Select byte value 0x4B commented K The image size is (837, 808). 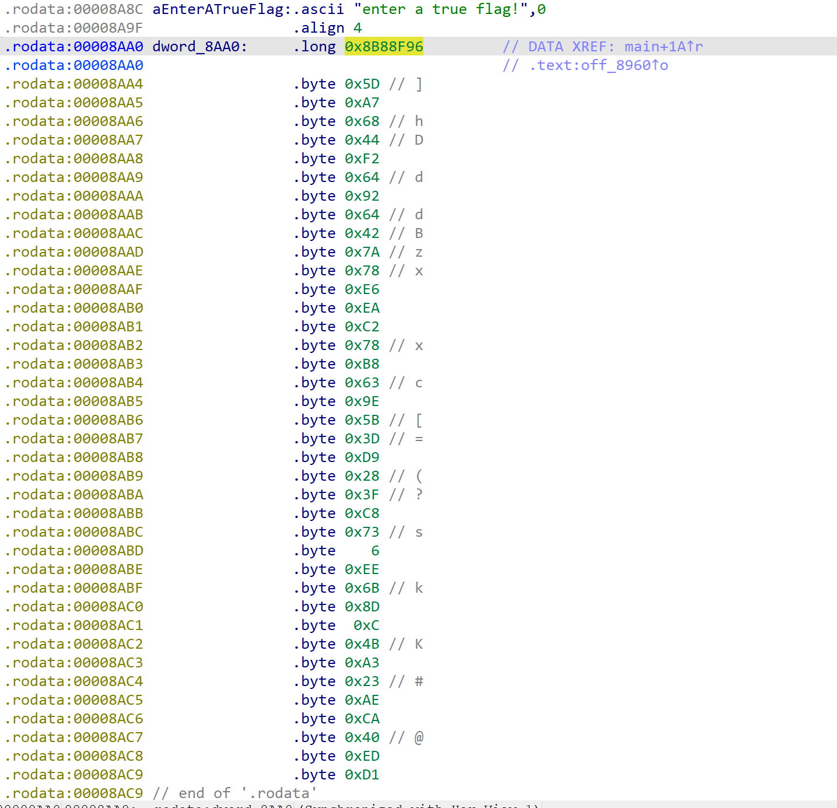point(362,644)
